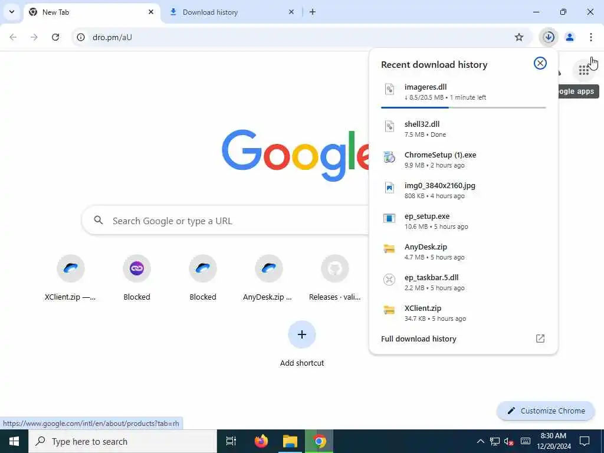The width and height of the screenshot is (604, 453).
Task: Click the AnyDesk.zip folder icon
Action: coord(389,250)
